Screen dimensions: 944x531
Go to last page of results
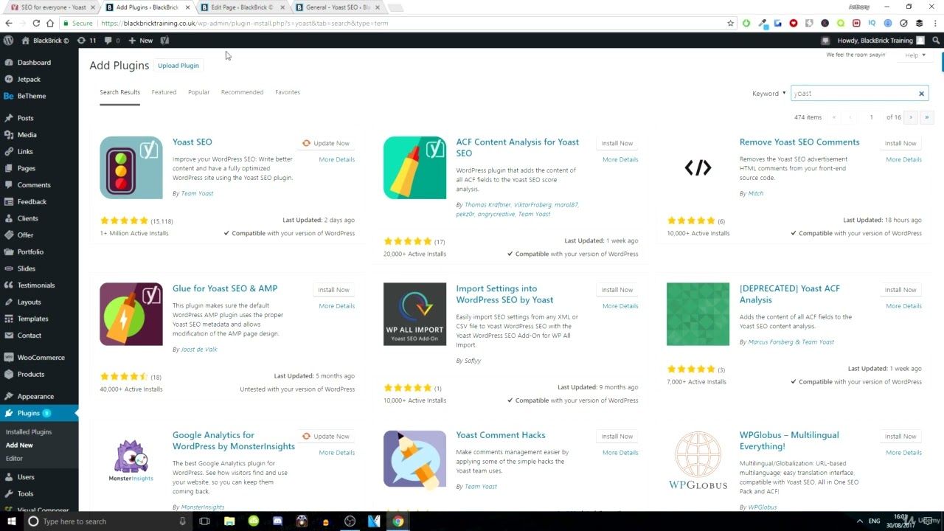coord(927,117)
